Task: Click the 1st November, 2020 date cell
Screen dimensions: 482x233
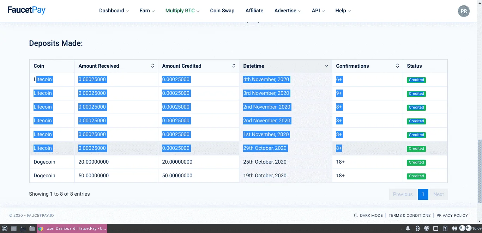Action: pyautogui.click(x=285, y=134)
